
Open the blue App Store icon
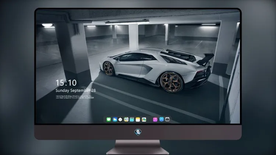162,119
